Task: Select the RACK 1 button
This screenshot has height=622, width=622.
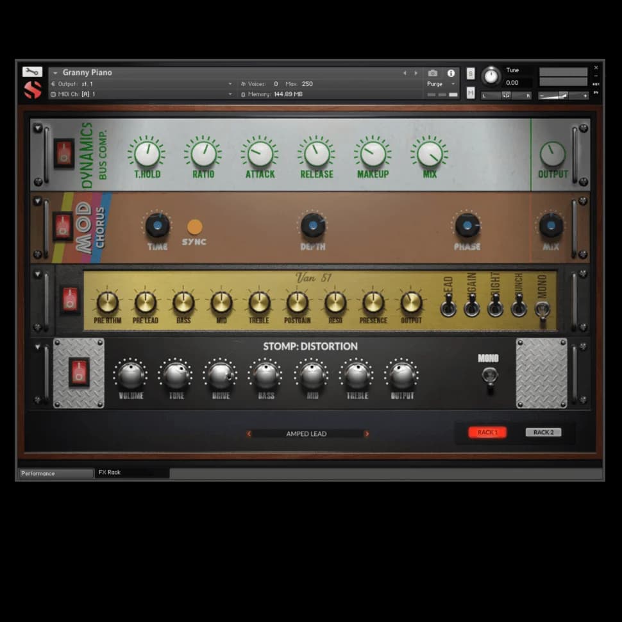Action: [487, 432]
